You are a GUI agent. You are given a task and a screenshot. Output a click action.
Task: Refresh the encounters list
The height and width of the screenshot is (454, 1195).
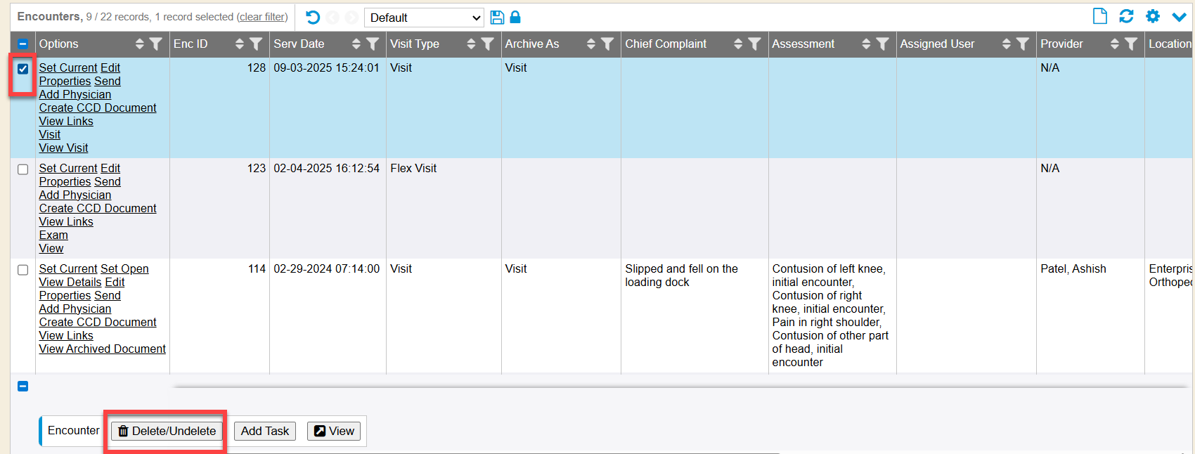tap(1126, 16)
